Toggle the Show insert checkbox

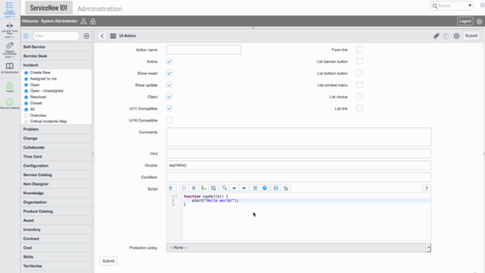(169, 73)
